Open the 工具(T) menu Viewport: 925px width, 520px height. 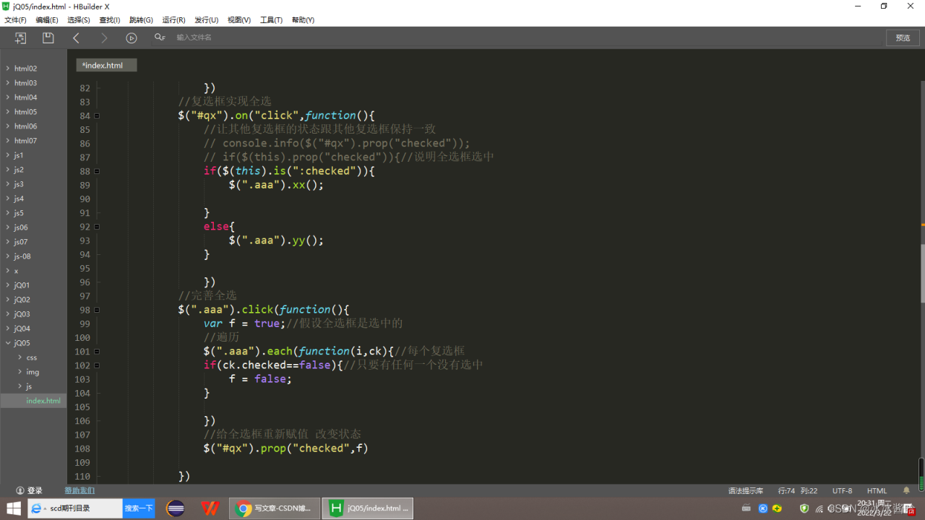point(271,20)
